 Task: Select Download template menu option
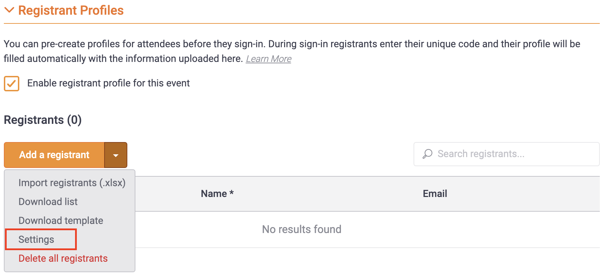[x=61, y=221]
